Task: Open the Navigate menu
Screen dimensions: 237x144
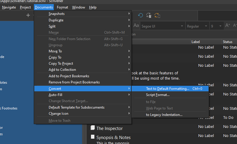Action: (x=9, y=7)
